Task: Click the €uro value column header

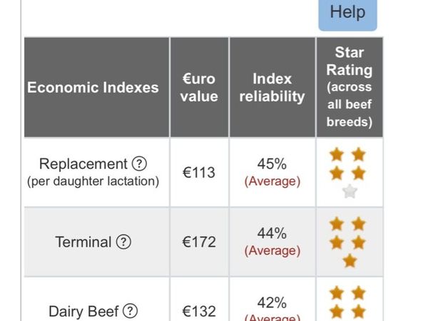Action: click(x=199, y=88)
